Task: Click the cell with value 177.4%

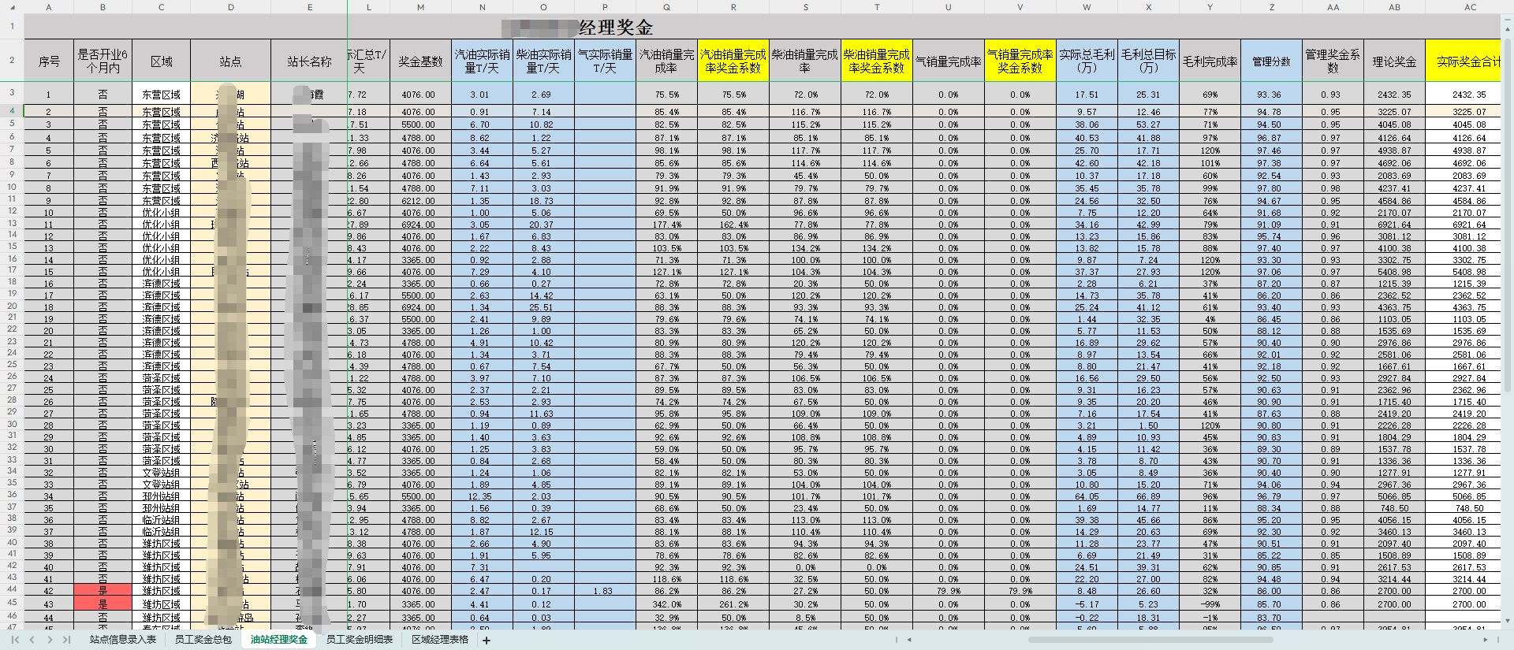Action: point(666,224)
